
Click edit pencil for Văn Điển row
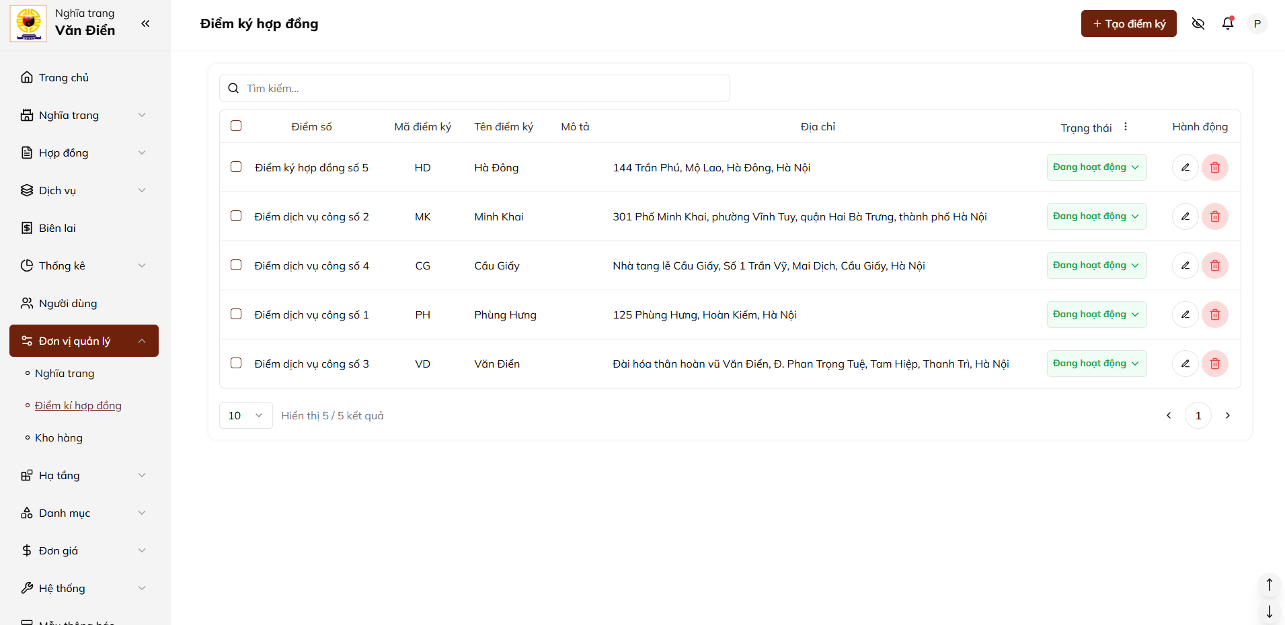tap(1185, 364)
